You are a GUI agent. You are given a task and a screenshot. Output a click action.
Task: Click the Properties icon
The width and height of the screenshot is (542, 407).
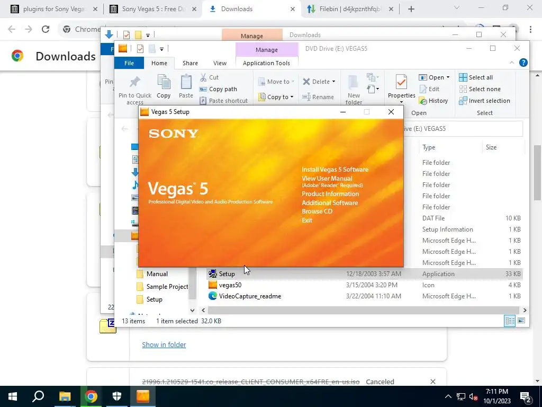click(401, 82)
